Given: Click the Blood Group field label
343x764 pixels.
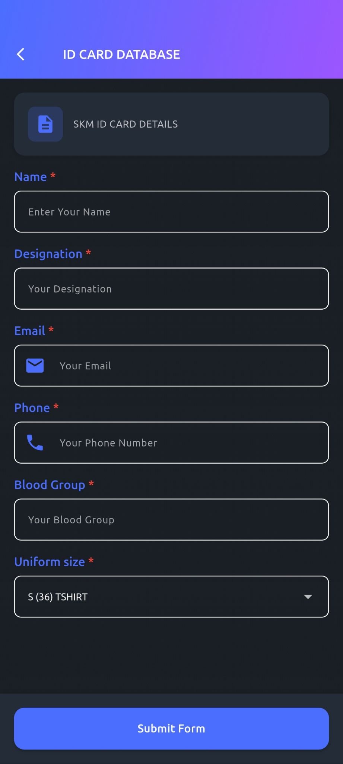Looking at the screenshot, I should tap(50, 485).
